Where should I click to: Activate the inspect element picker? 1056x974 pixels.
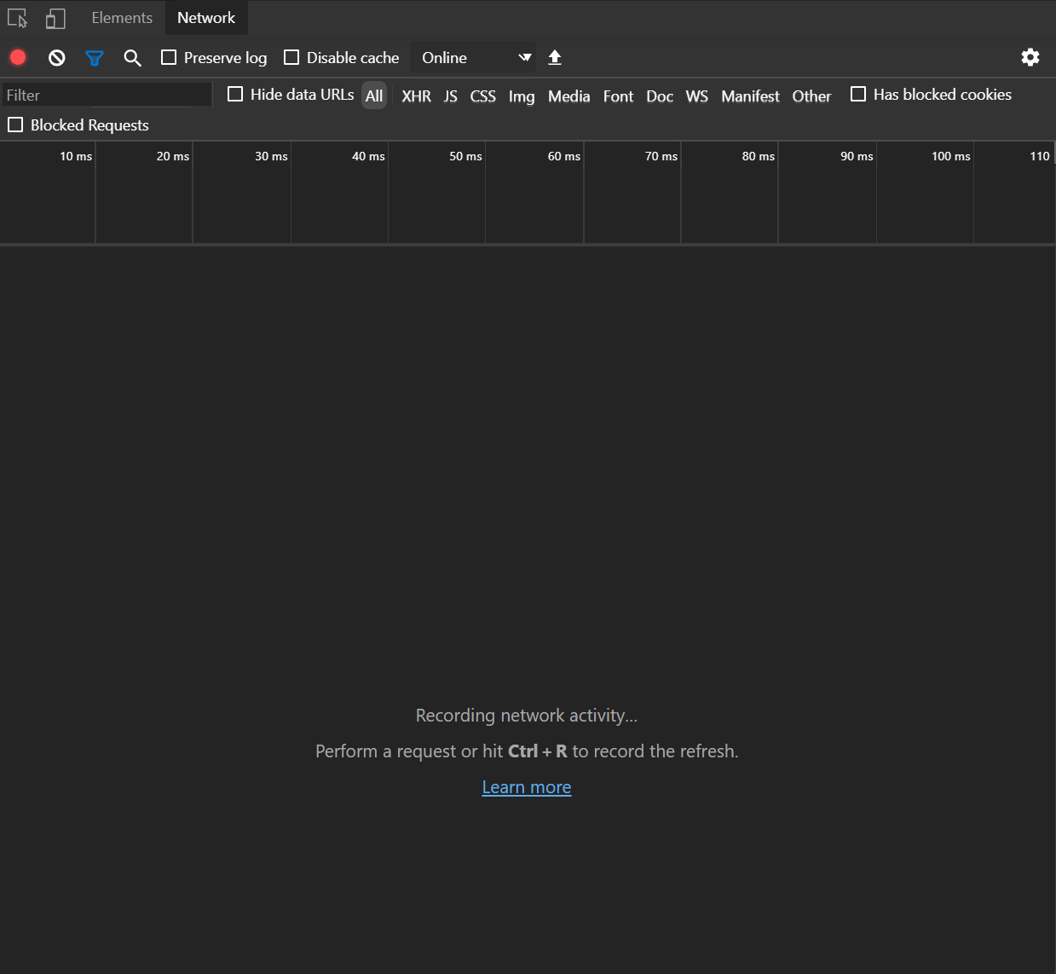click(x=17, y=17)
